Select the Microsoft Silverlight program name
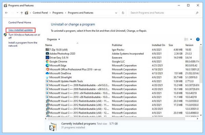The width and height of the screenshot is (205, 135). (60, 77)
